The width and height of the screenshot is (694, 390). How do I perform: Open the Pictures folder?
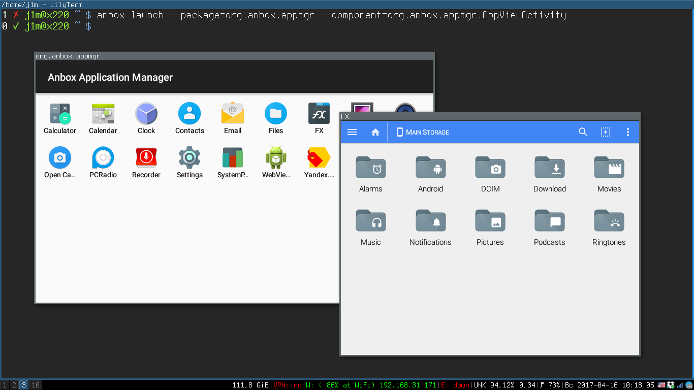[x=490, y=227]
